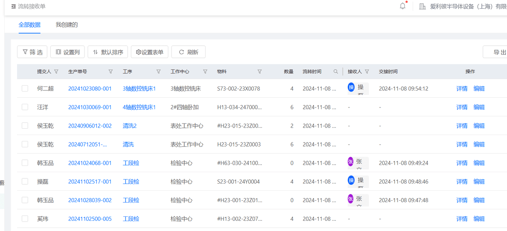Switch to the 我创建的 tab
This screenshot has width=507, height=231.
[x=67, y=24]
